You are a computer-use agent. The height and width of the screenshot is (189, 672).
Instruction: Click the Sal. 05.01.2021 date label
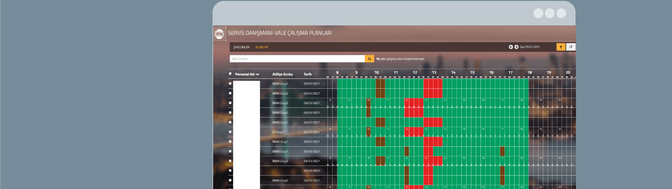coord(530,47)
